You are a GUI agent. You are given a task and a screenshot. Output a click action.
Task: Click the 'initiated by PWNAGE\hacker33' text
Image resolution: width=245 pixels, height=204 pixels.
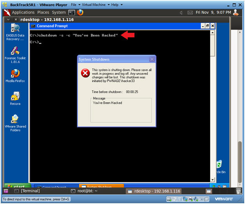[x=113, y=81]
